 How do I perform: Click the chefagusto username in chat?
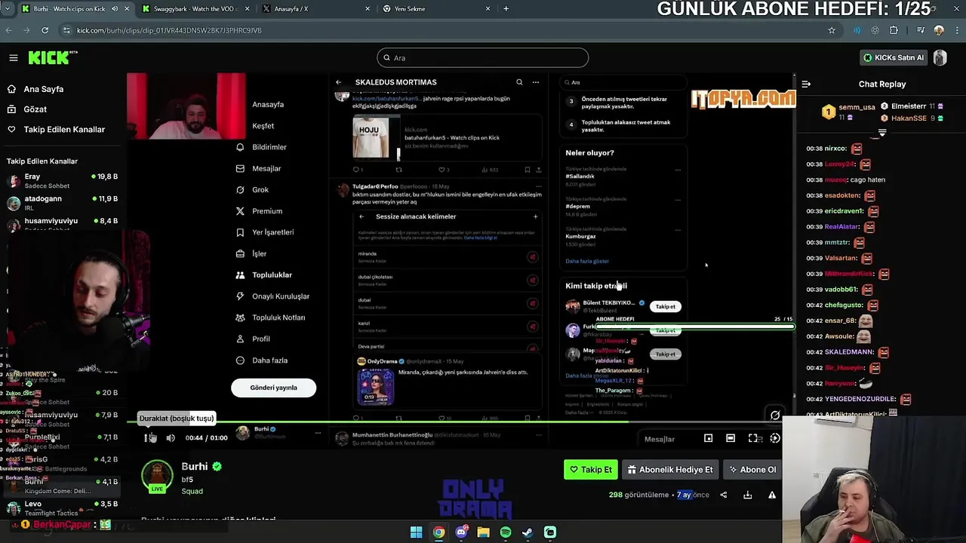(844, 305)
